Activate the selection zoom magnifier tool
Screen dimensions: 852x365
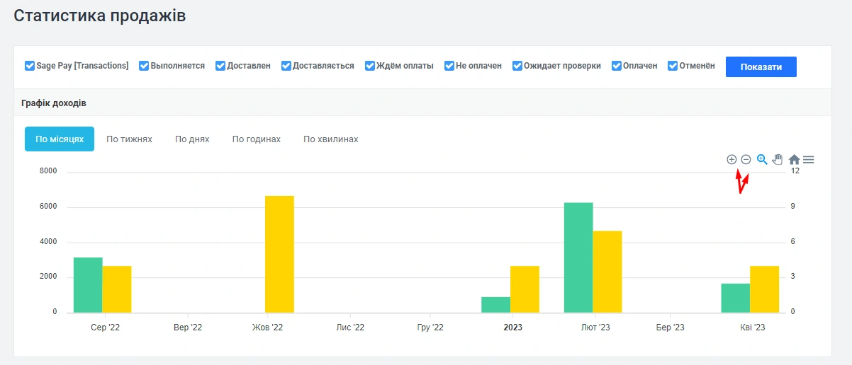[x=762, y=160]
